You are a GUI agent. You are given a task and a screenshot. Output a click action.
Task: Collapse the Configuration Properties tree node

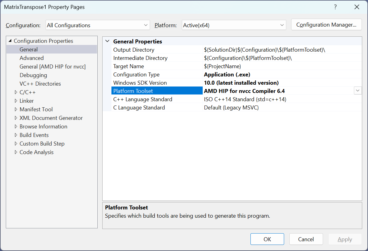[x=10, y=41]
